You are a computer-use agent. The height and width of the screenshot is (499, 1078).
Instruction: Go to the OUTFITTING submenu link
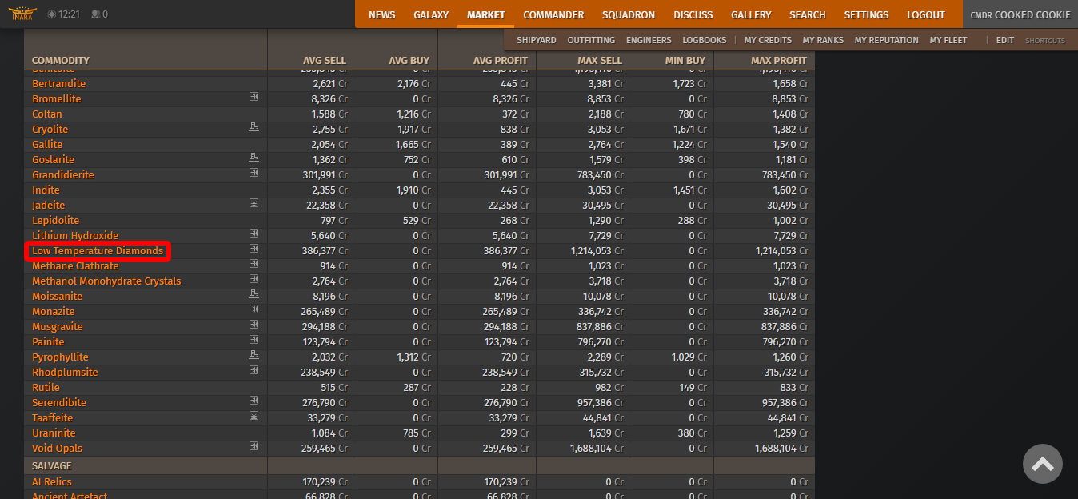coord(591,40)
